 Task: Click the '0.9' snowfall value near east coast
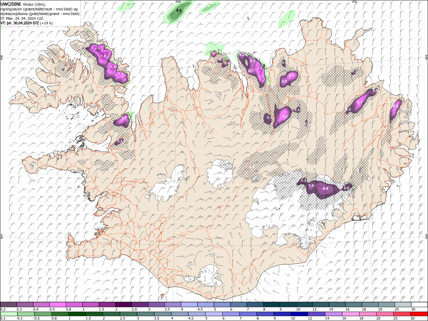point(396,106)
